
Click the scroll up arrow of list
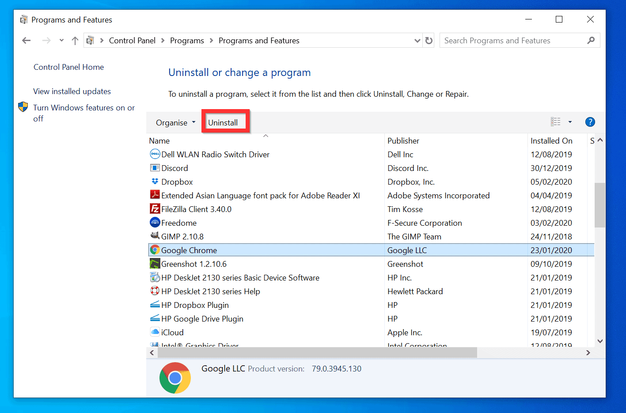coord(600,140)
